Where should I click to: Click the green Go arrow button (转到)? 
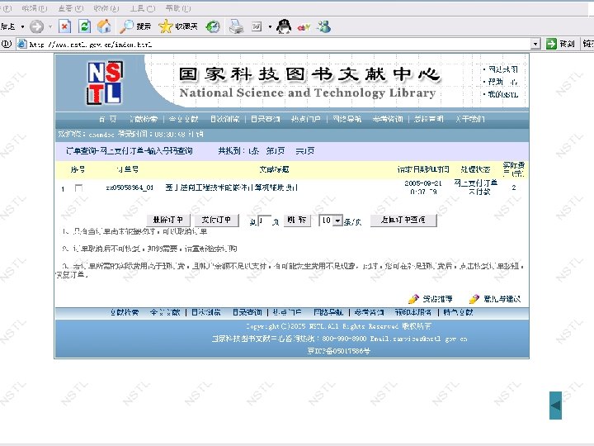560,45
